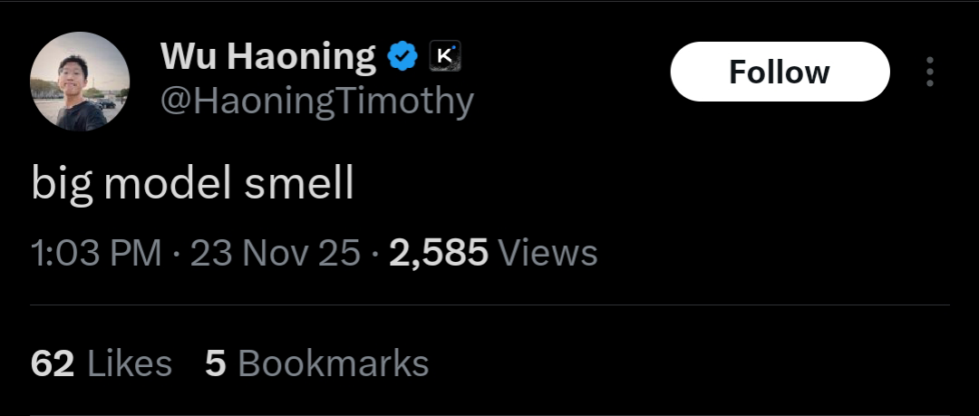Open the @HaoningTimothy handle link
Image resolution: width=979 pixels, height=416 pixels.
(x=316, y=102)
